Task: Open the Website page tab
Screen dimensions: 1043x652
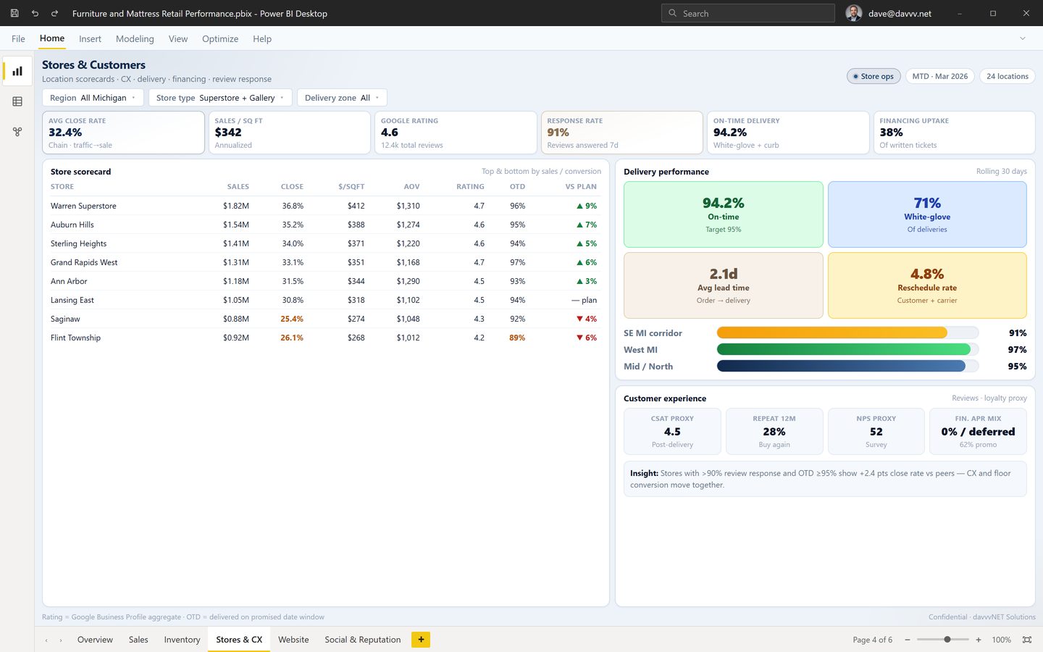Action: (293, 640)
